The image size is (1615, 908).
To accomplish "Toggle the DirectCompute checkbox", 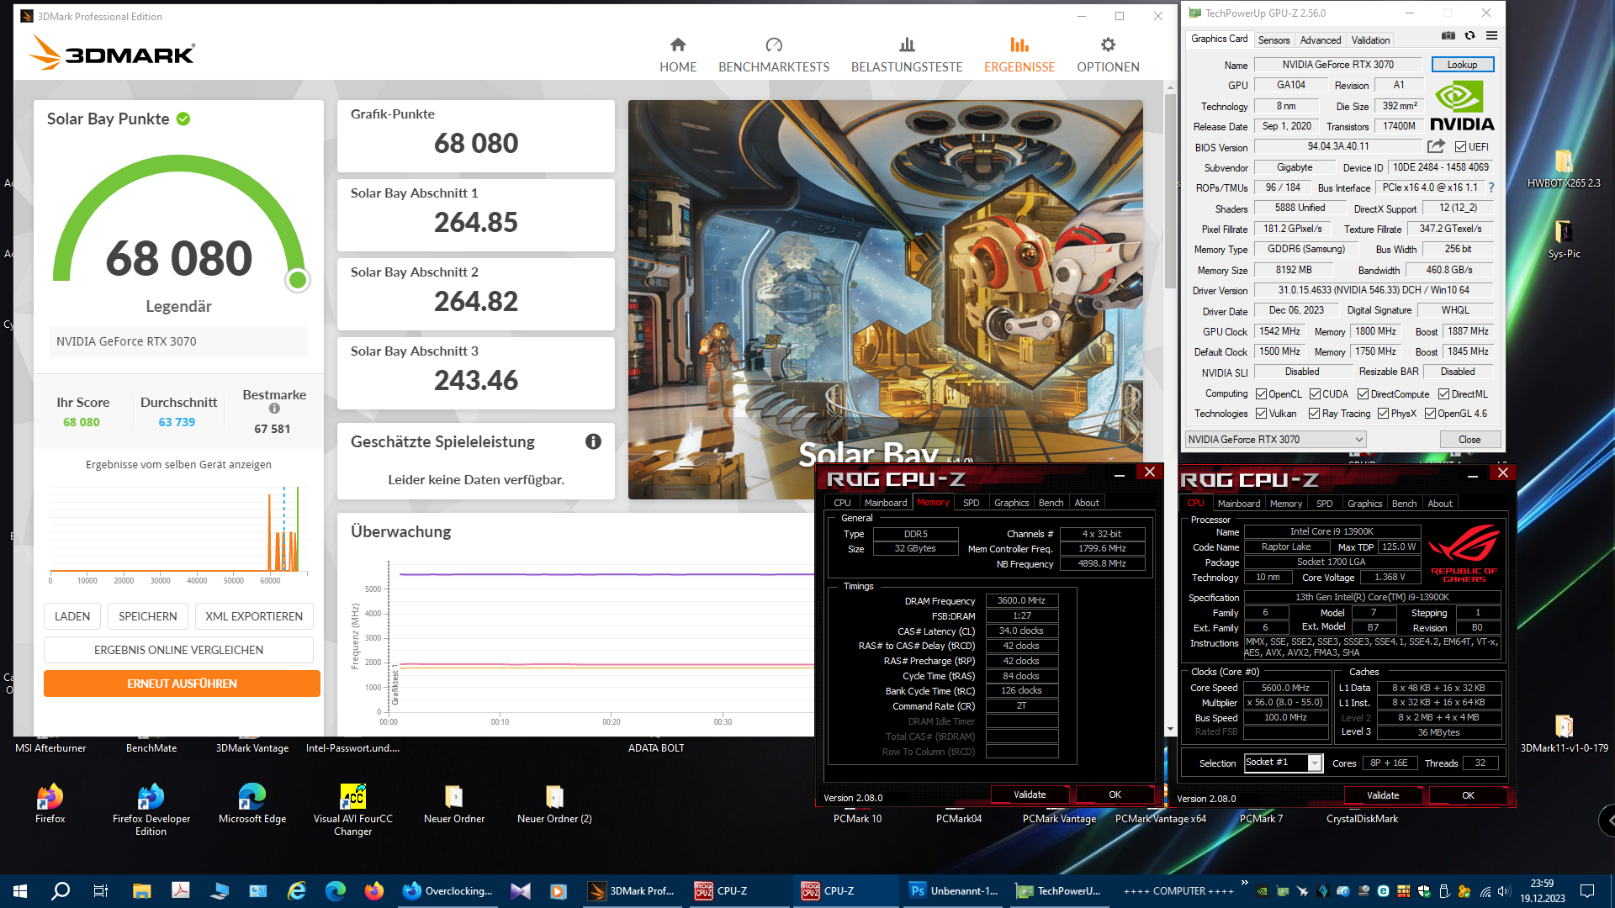I will click(x=1363, y=394).
